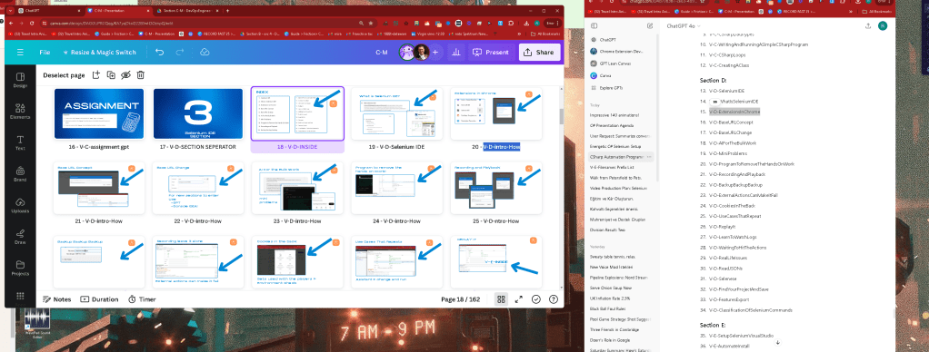Open Timer in Canva footer
Viewport: 929px width, 352px height.
click(x=142, y=299)
